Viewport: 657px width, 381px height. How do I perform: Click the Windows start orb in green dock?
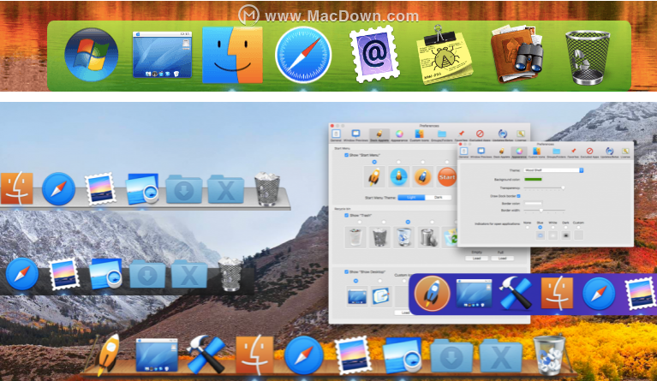tap(92, 55)
